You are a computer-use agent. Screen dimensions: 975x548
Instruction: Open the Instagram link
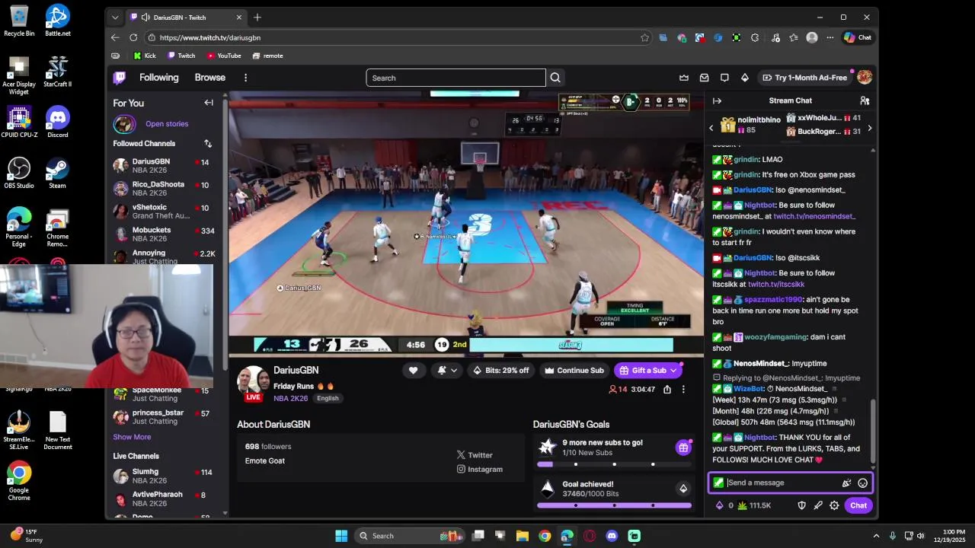479,469
